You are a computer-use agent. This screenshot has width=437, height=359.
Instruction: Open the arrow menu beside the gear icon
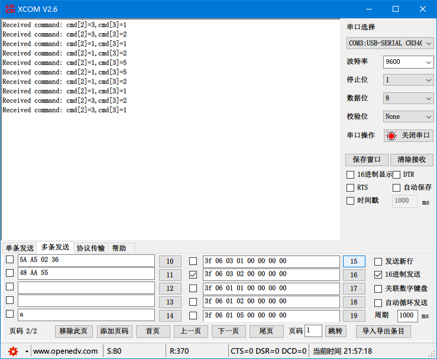(27, 351)
